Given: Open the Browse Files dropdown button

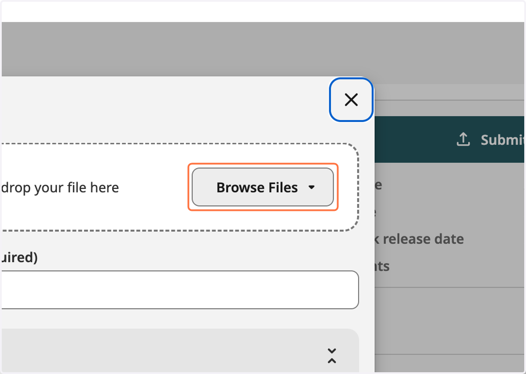Looking at the screenshot, I should 263,187.
